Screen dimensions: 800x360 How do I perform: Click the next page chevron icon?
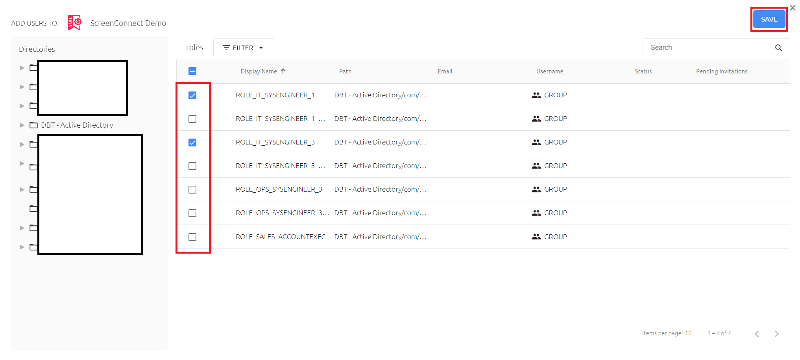777,333
